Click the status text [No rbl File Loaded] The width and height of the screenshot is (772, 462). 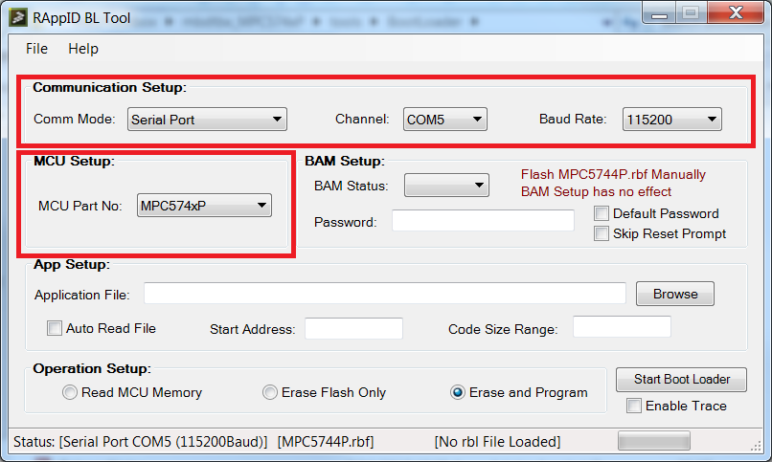point(497,442)
